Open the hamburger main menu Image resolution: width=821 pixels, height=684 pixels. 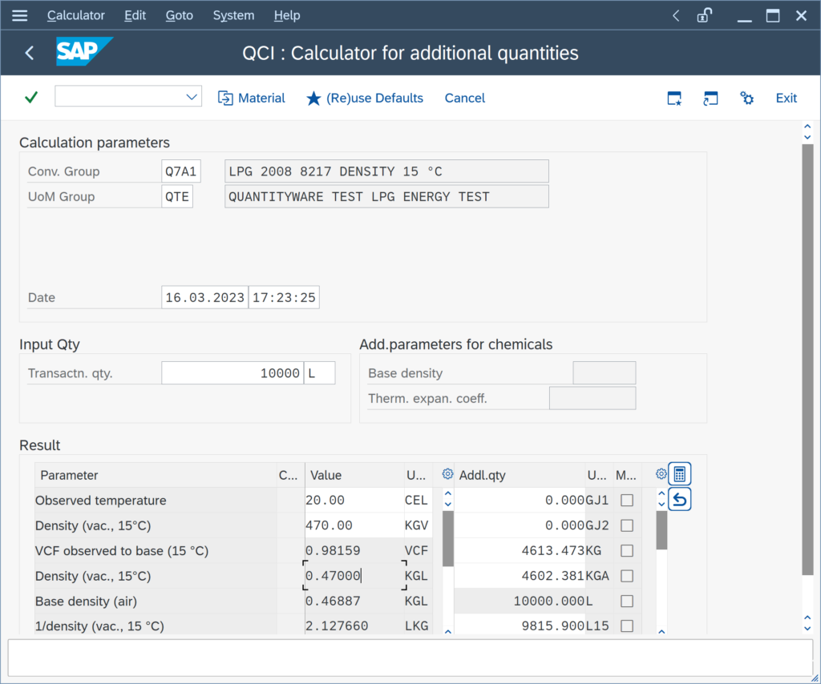tap(19, 16)
